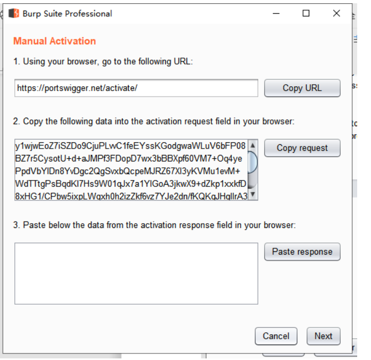Minimize the Burp Suite Professional window

[276, 13]
